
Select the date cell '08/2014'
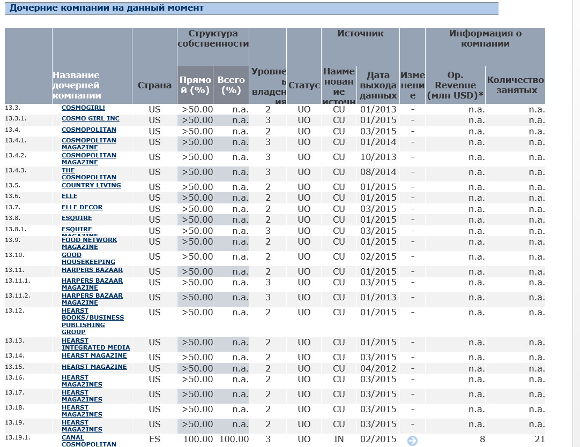[x=378, y=172]
